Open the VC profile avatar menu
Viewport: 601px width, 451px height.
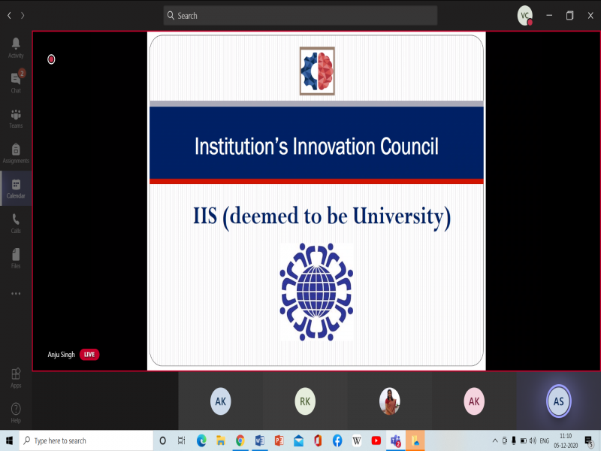coord(525,16)
